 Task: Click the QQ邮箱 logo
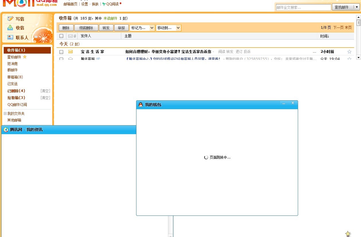(x=30, y=4)
